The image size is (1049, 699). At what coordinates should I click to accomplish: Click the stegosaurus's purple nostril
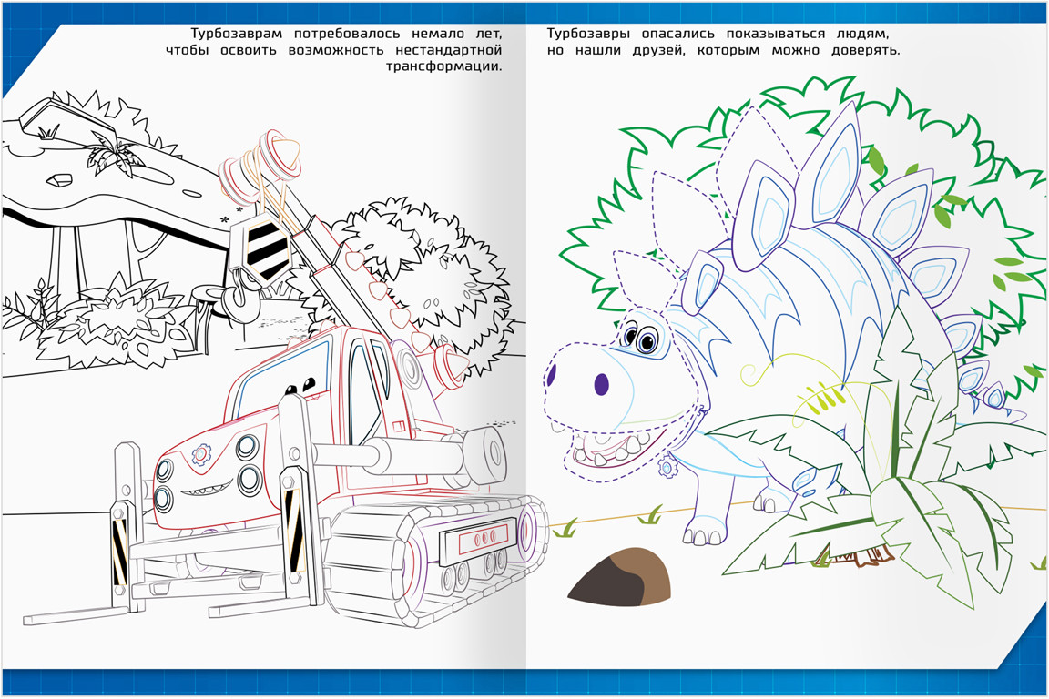(601, 385)
